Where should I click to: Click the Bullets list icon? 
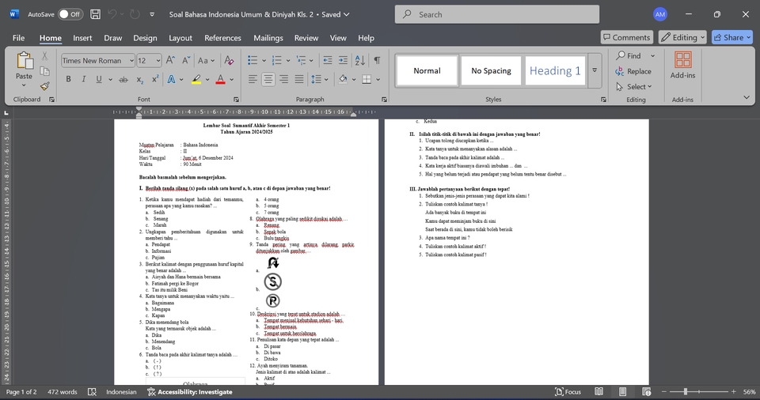[253, 61]
